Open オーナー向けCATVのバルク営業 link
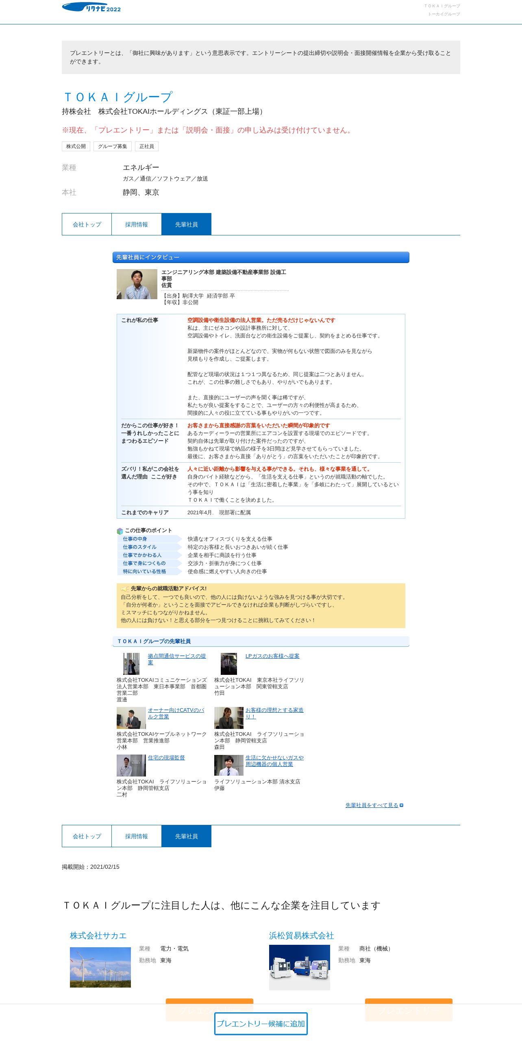Image resolution: width=522 pixels, height=1044 pixels. 176,713
